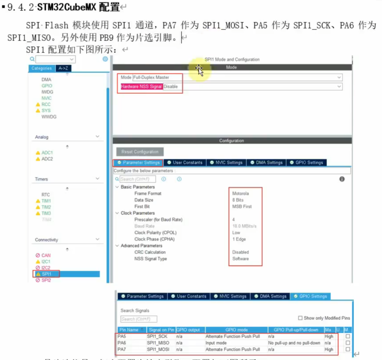
Task: Click the warning icon beside I2C1
Action: pyautogui.click(x=38, y=262)
